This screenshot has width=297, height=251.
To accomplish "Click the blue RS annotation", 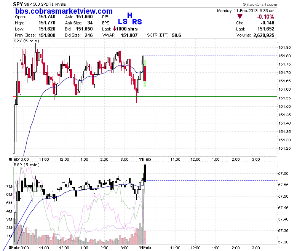I will coord(137,22).
